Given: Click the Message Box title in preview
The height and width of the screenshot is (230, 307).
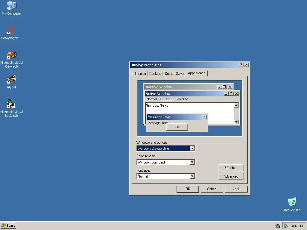Looking at the screenshot, I should click(x=159, y=117).
